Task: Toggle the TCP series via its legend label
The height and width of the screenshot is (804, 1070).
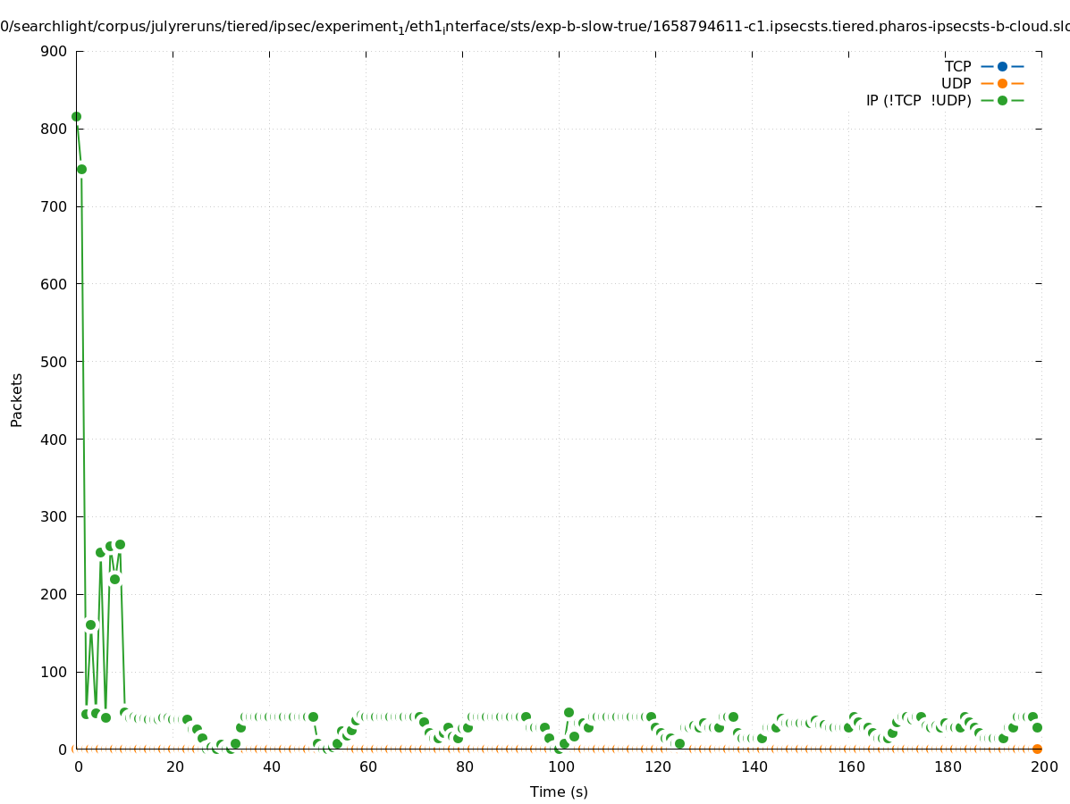Action: tap(957, 66)
